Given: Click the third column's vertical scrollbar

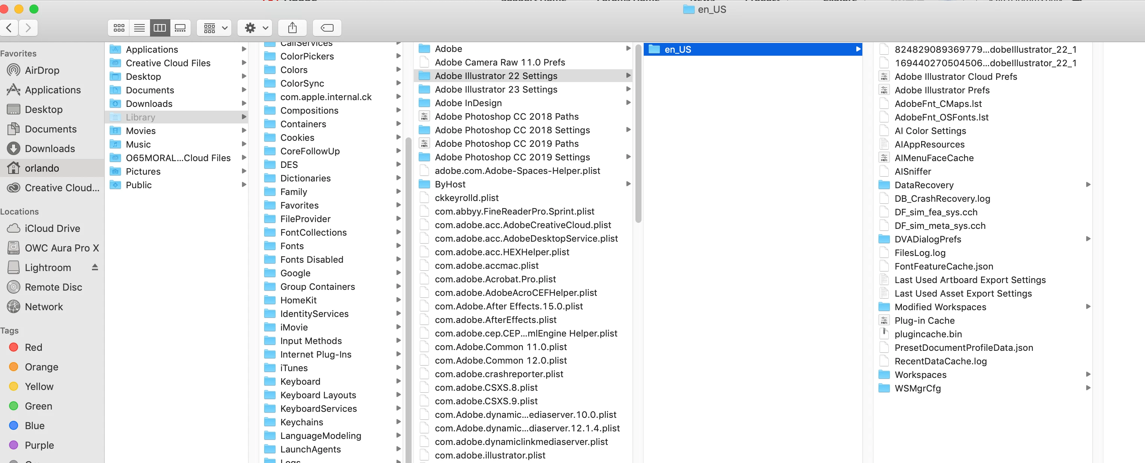Looking at the screenshot, I should coord(638,133).
